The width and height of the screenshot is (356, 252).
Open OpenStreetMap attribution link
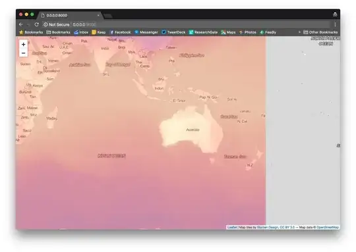328,227
